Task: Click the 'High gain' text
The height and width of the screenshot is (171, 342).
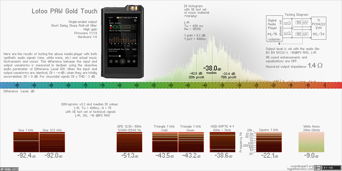Action: click(90, 29)
